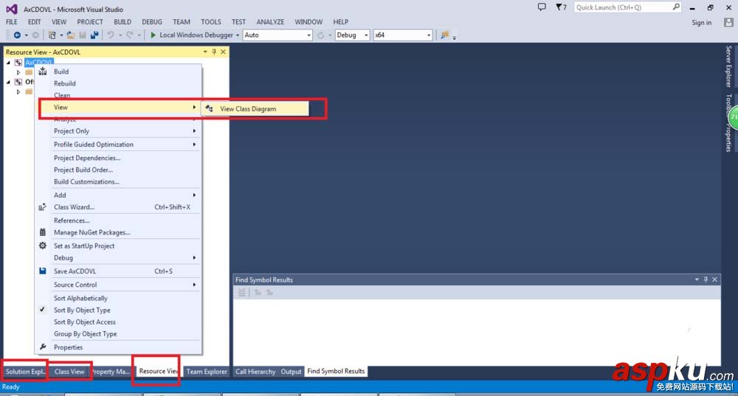This screenshot has height=396, width=738.
Task: Open the toolbar overflow options arrow
Action: point(454,38)
